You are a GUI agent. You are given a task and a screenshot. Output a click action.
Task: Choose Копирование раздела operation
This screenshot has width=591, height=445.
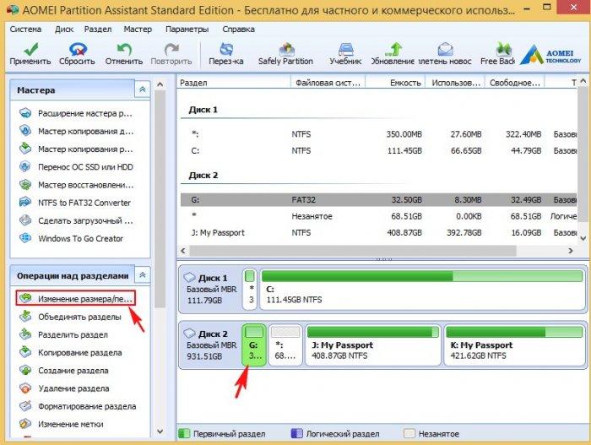70,353
